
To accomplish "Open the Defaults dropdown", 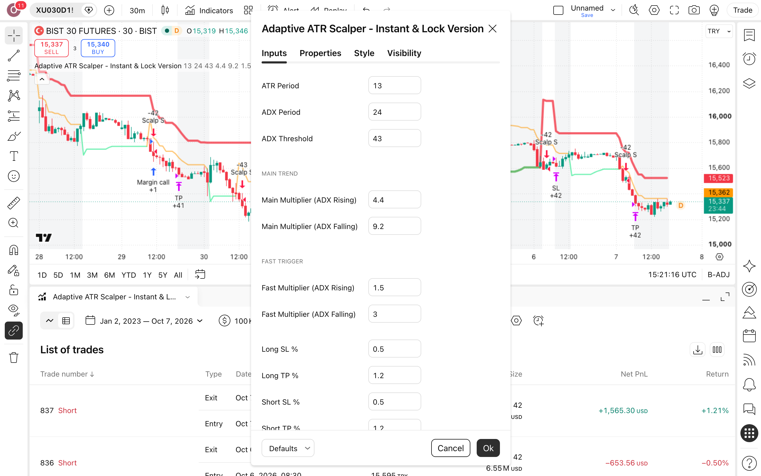I will [x=288, y=448].
